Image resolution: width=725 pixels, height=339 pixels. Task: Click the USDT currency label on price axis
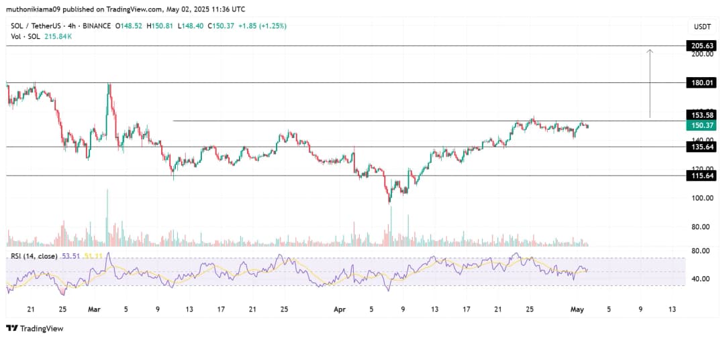[702, 26]
